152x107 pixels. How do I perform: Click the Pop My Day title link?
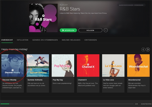[x=58, y=80]
